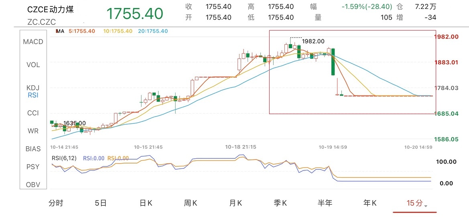This screenshot has width=469, height=217.
Task: Switch to 年K yearly chart
Action: click(x=370, y=203)
